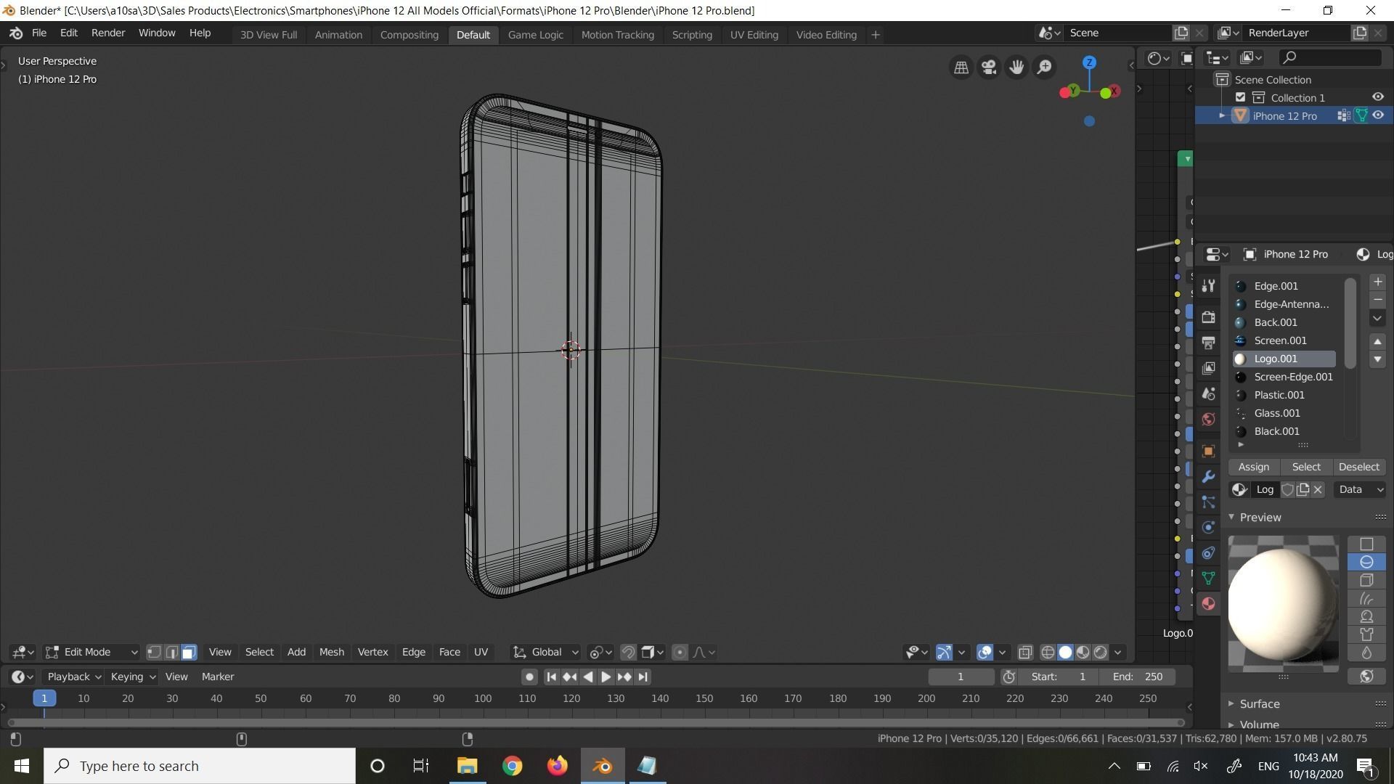Open the Modifiers wrench tab
1394x784 pixels.
tap(1208, 476)
